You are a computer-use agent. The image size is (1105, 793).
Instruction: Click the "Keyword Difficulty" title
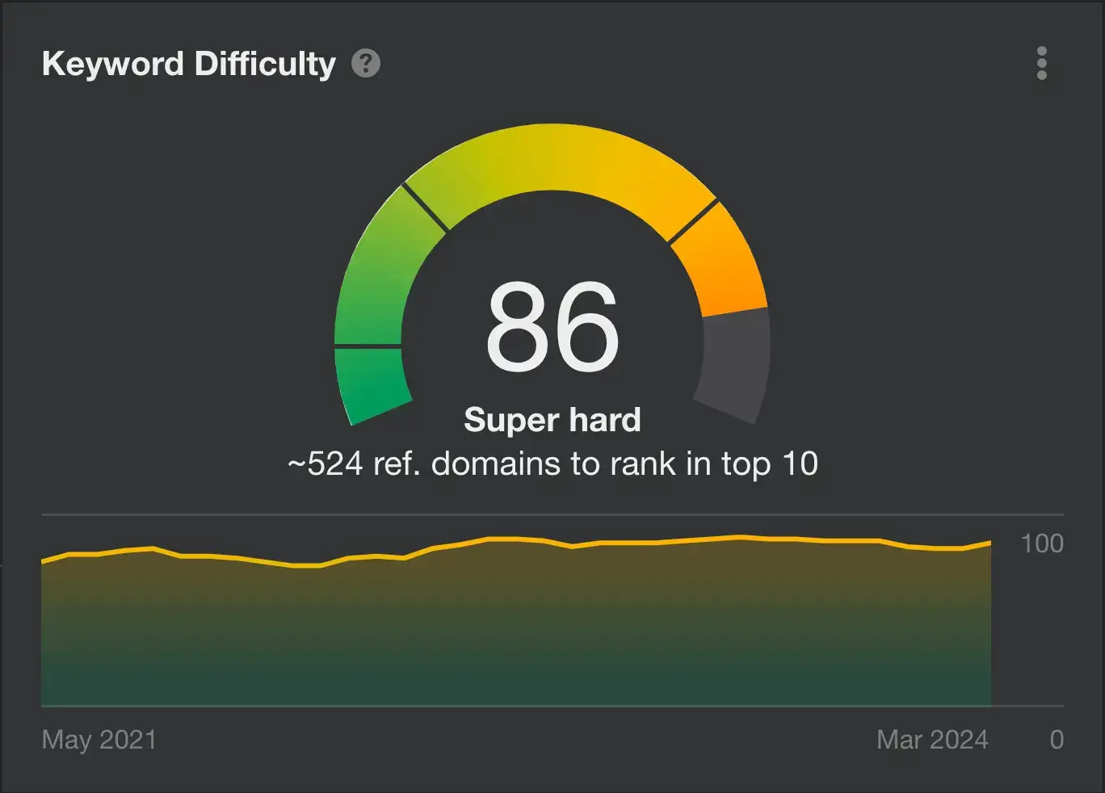click(188, 64)
